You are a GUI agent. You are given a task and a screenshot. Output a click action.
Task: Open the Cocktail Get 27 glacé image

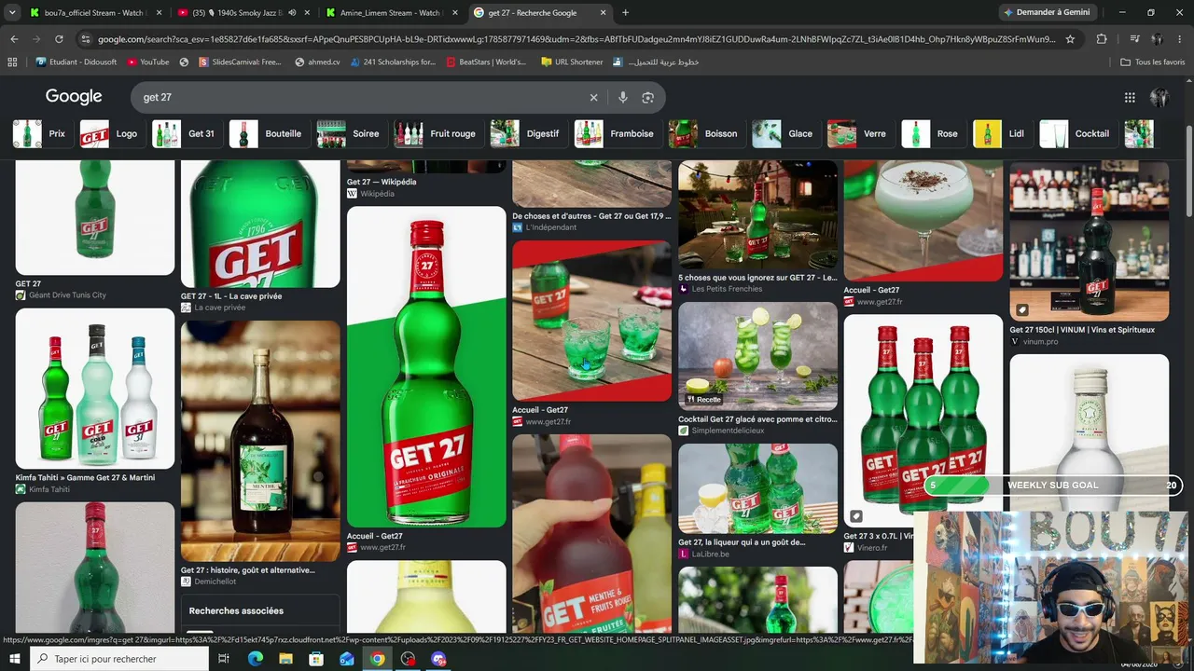[x=757, y=356]
